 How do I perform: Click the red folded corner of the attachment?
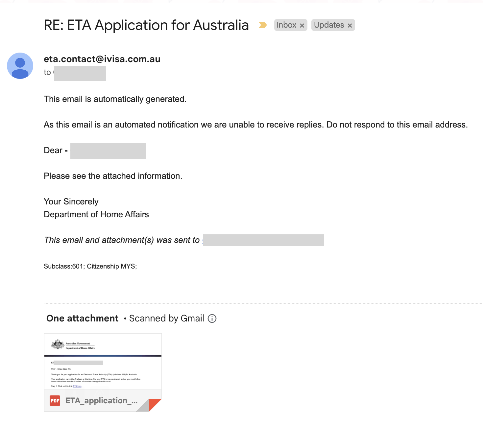pos(154,404)
